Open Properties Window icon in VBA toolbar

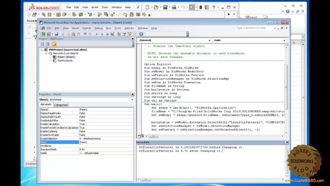pos(124,34)
